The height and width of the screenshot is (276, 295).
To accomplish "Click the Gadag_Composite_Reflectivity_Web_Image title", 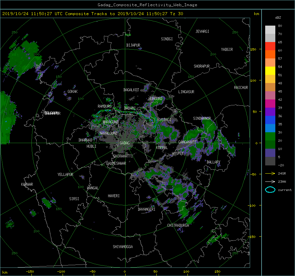I will (147, 5).
